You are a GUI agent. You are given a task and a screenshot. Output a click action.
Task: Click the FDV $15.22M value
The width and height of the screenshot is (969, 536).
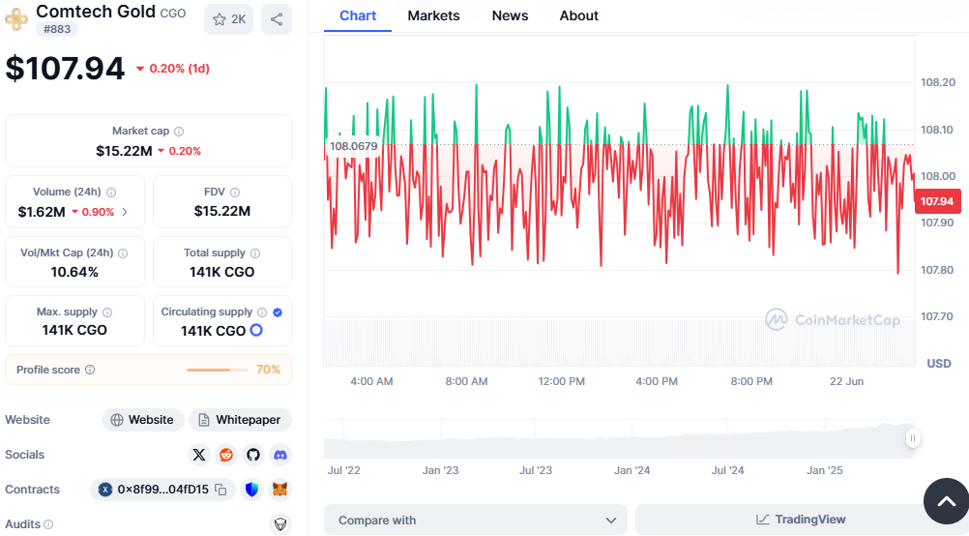pyautogui.click(x=221, y=212)
